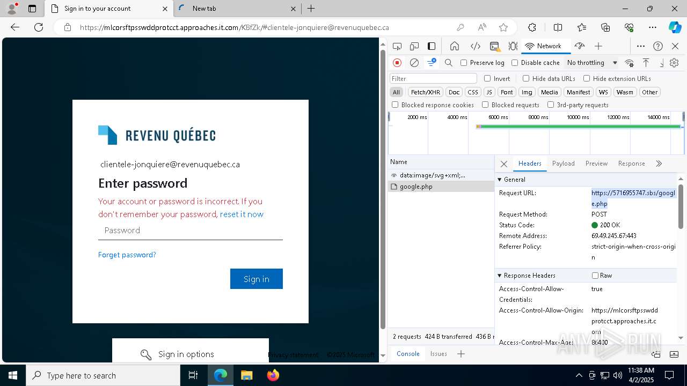This screenshot has width=687, height=386.
Task: Open the Extensions puzzle icon
Action: (532, 27)
